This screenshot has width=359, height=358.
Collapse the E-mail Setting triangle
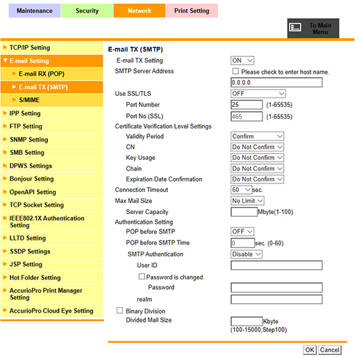tap(5, 60)
